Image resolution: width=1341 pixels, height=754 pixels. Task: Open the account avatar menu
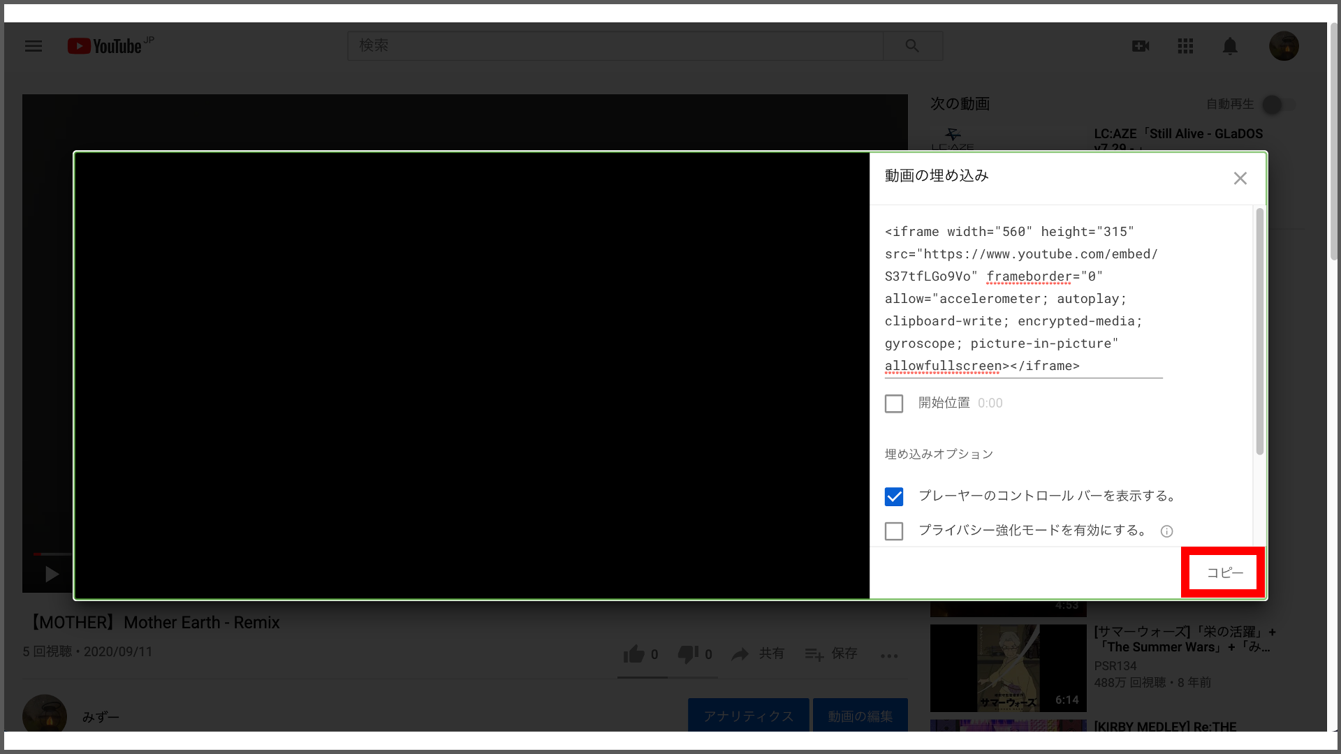pyautogui.click(x=1284, y=46)
